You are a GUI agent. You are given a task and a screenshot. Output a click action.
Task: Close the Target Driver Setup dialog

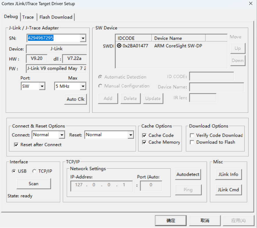251,4
